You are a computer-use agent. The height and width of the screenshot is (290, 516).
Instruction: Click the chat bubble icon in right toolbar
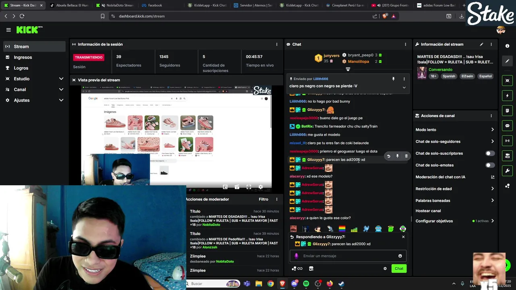507,126
